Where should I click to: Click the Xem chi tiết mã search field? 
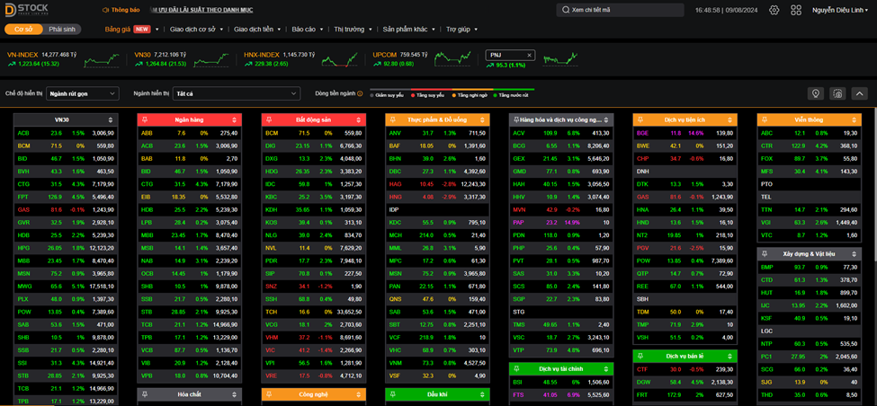[x=619, y=10]
